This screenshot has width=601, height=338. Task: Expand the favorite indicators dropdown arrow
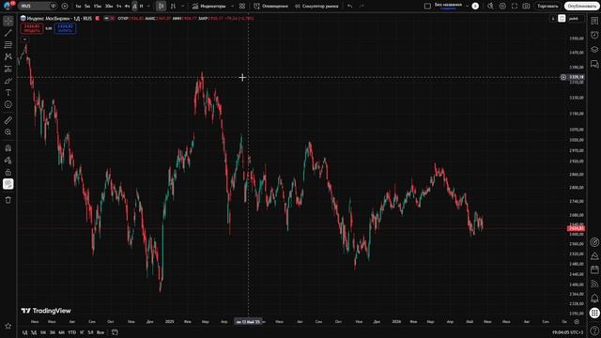pos(232,7)
